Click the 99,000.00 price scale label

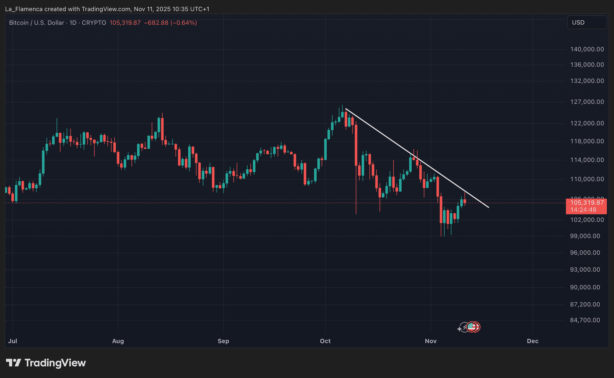pyautogui.click(x=585, y=236)
